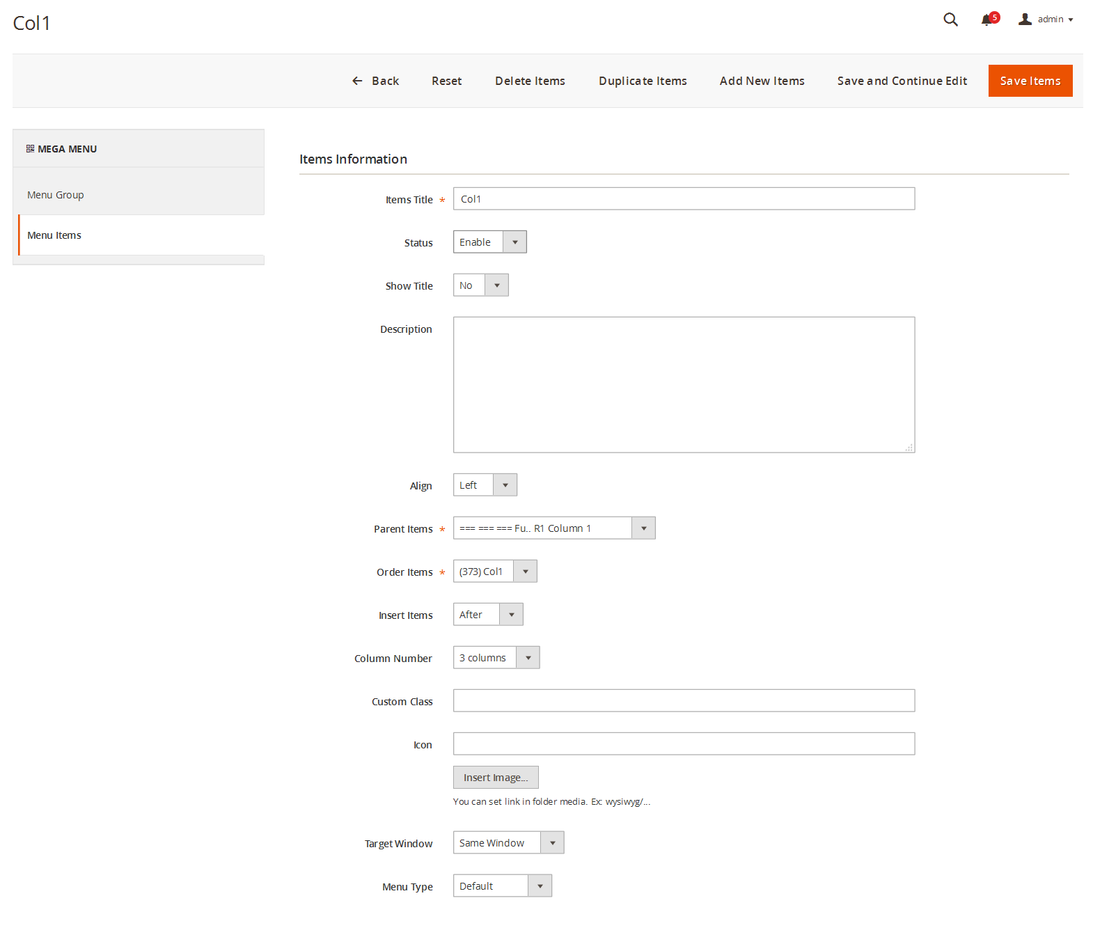Open the Align dropdown
Viewport: 1093px width, 944px height.
coord(485,485)
